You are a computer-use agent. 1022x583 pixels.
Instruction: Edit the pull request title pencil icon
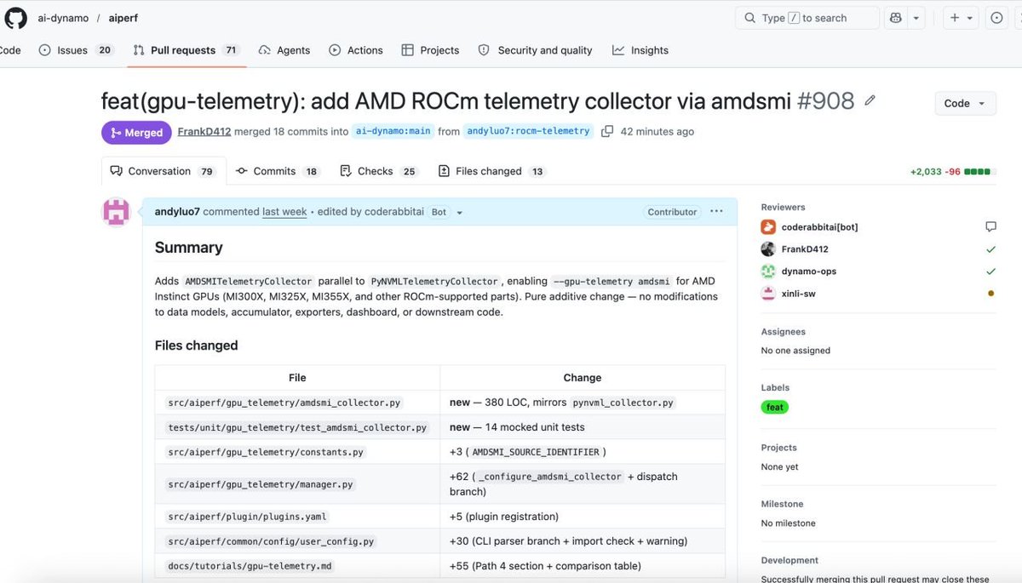(x=870, y=100)
